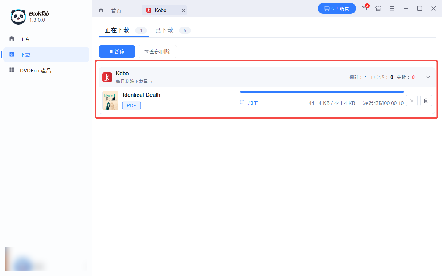The image size is (442, 276).
Task: Maximize the BookFab window
Action: pos(420,9)
